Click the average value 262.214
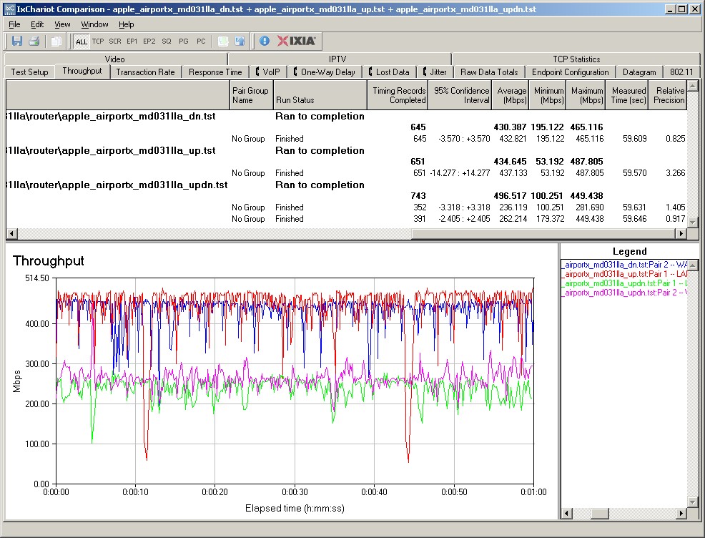705x538 pixels. point(513,219)
